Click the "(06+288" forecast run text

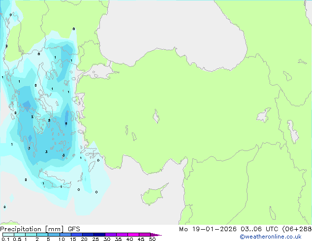[x=297, y=229]
